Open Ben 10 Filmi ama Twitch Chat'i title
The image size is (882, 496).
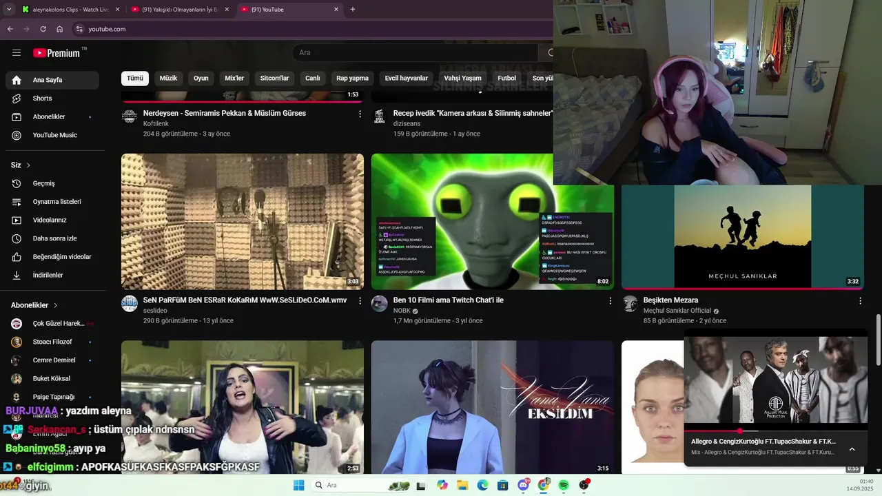click(x=449, y=300)
